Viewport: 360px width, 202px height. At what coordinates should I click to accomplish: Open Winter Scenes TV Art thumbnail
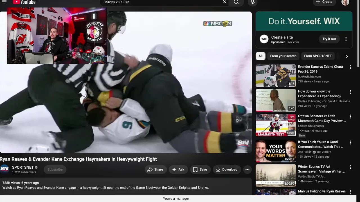pyautogui.click(x=276, y=176)
